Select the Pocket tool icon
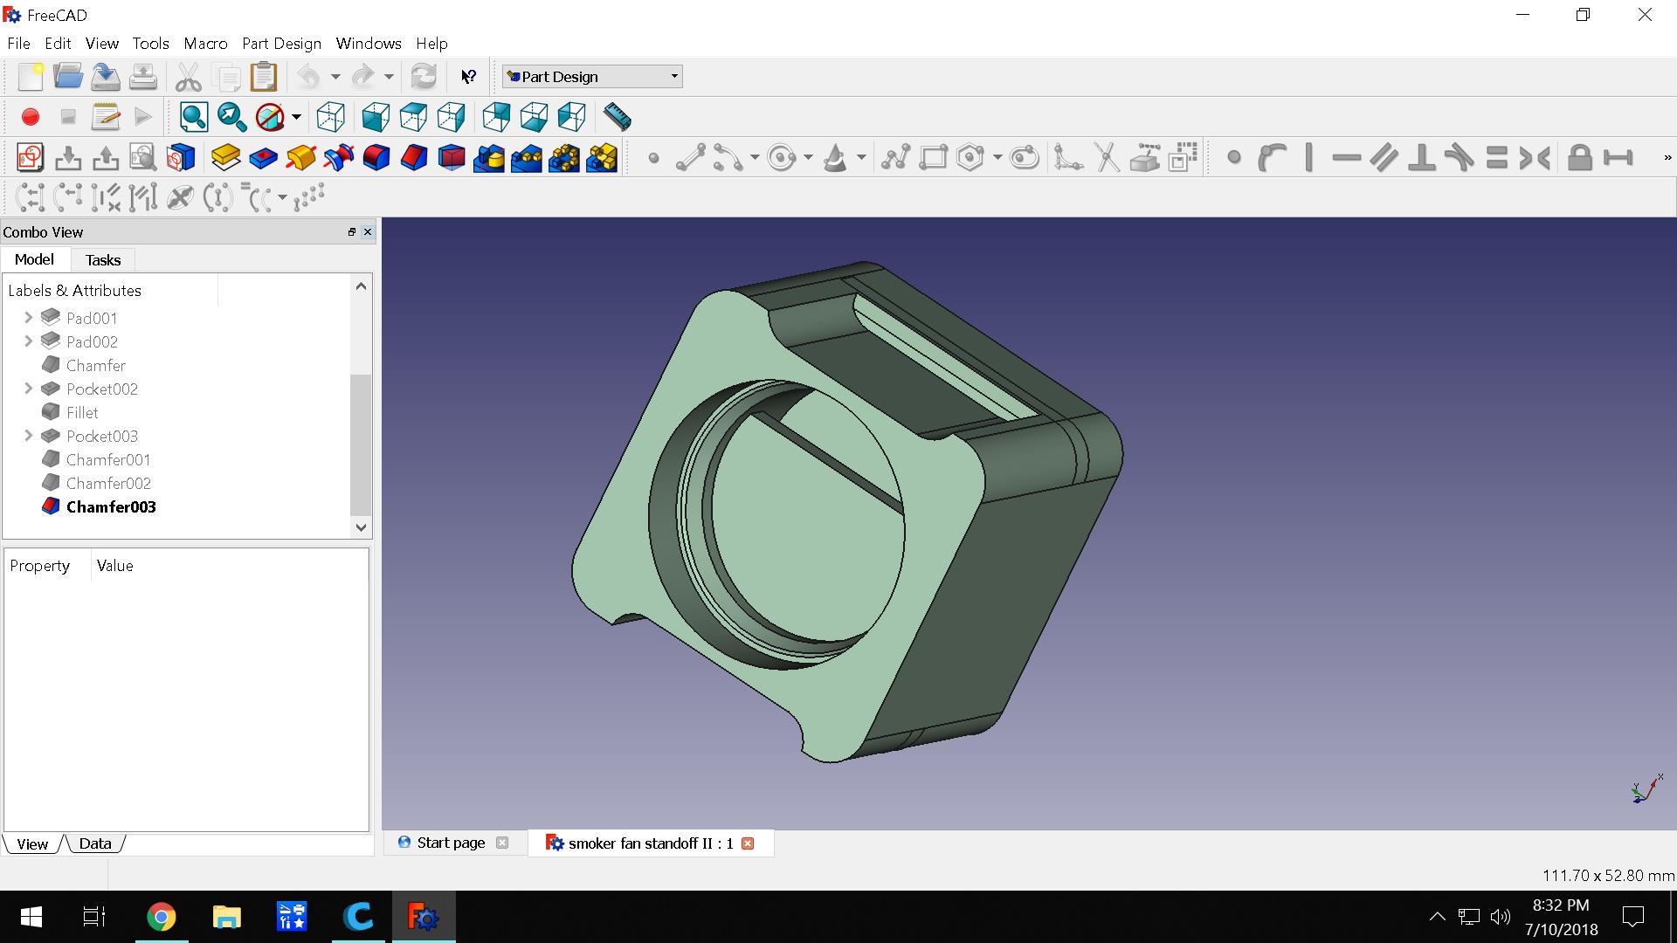 (x=263, y=158)
